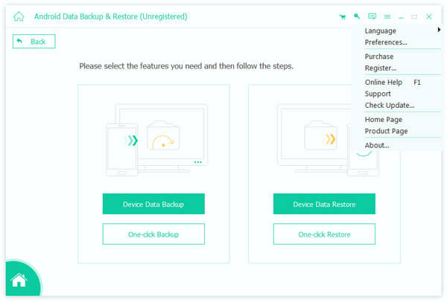This screenshot has width=447, height=302.
Task: Click the 'Please select the features' instruction text
Action: (x=186, y=66)
